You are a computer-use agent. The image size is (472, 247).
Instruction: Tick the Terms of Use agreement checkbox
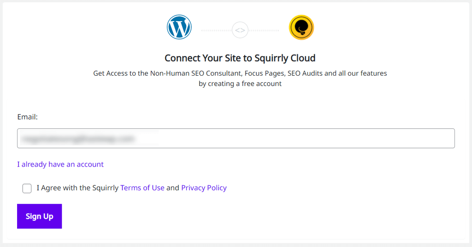coord(27,188)
